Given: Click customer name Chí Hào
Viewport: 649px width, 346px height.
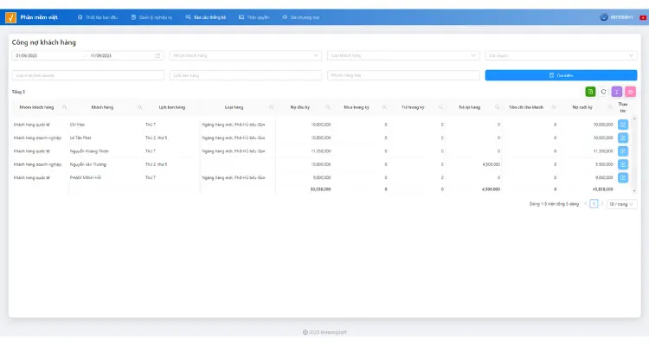Looking at the screenshot, I should (77, 125).
